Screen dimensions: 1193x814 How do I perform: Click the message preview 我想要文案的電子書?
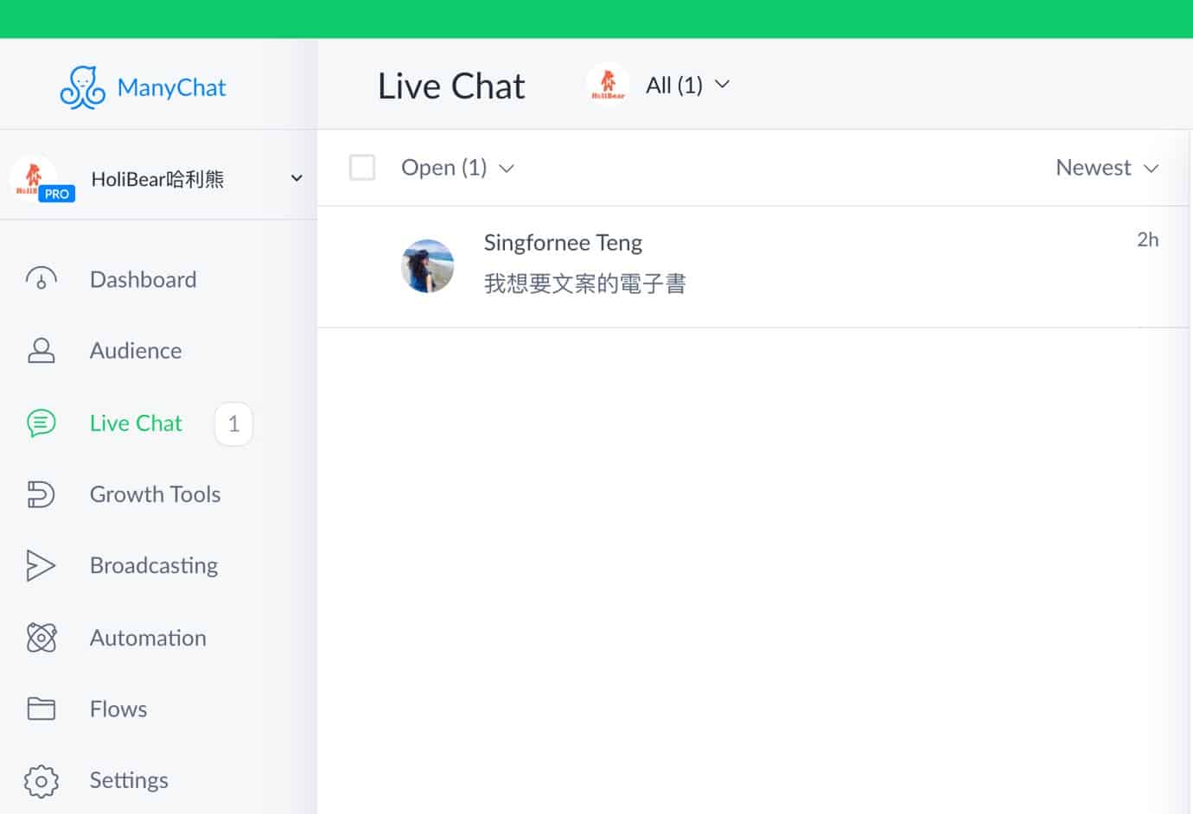585,283
